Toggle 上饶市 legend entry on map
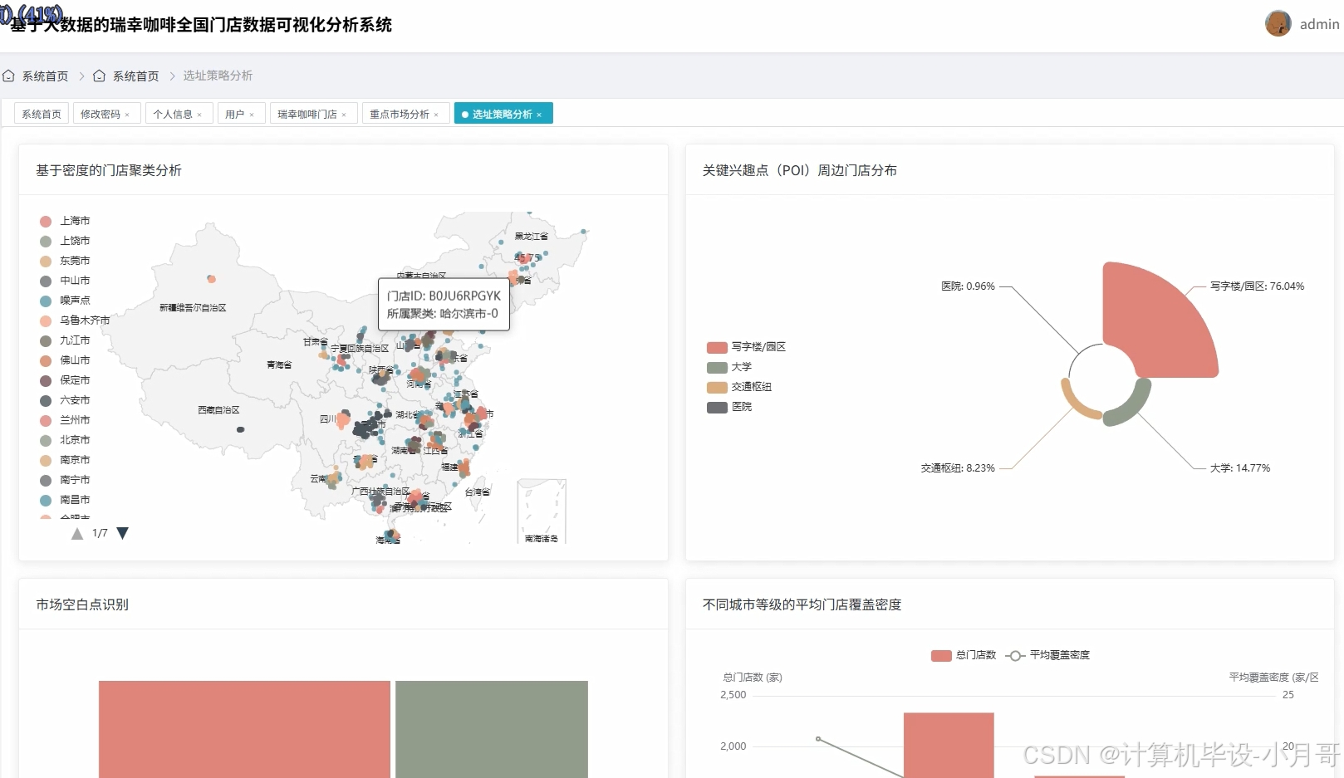The image size is (1344, 778). pos(65,241)
